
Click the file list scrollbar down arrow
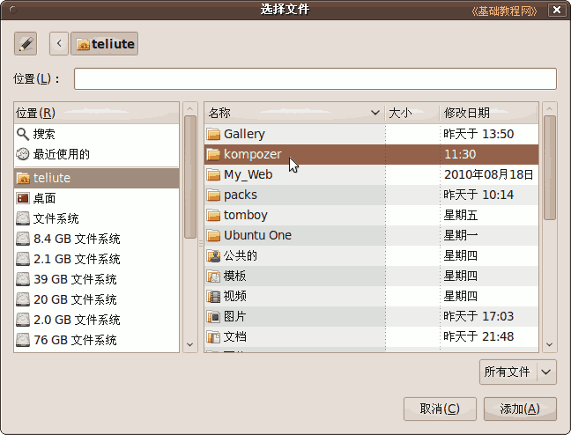pyautogui.click(x=550, y=344)
